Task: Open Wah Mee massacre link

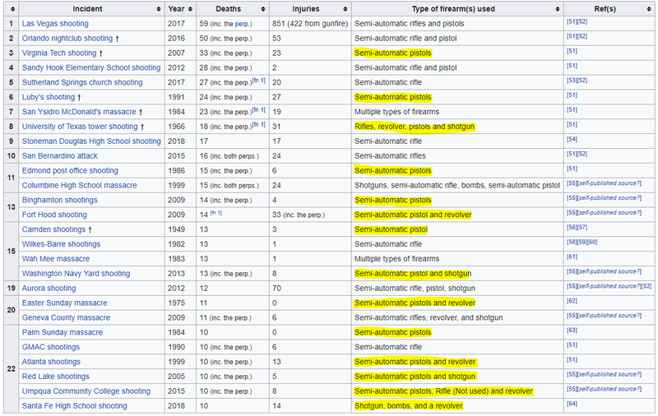Action: click(x=55, y=259)
